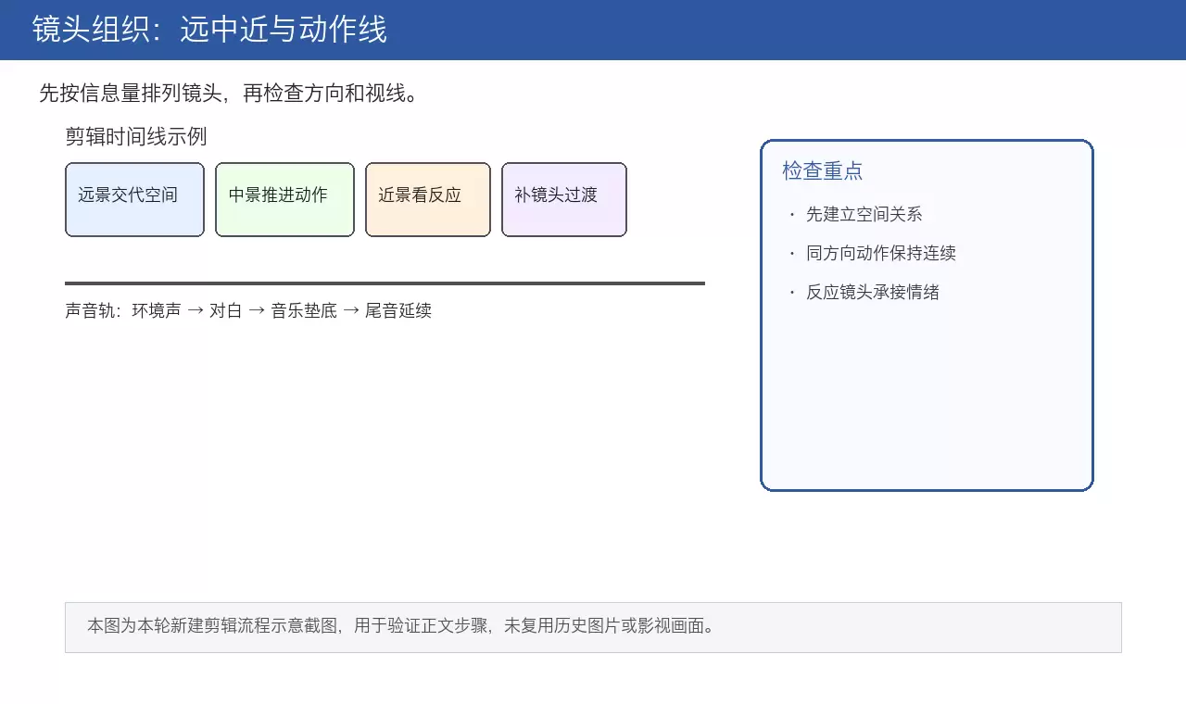Click the bullet 反应镜头承接情绪
Viewport: 1186px width, 704px height.
(x=873, y=292)
